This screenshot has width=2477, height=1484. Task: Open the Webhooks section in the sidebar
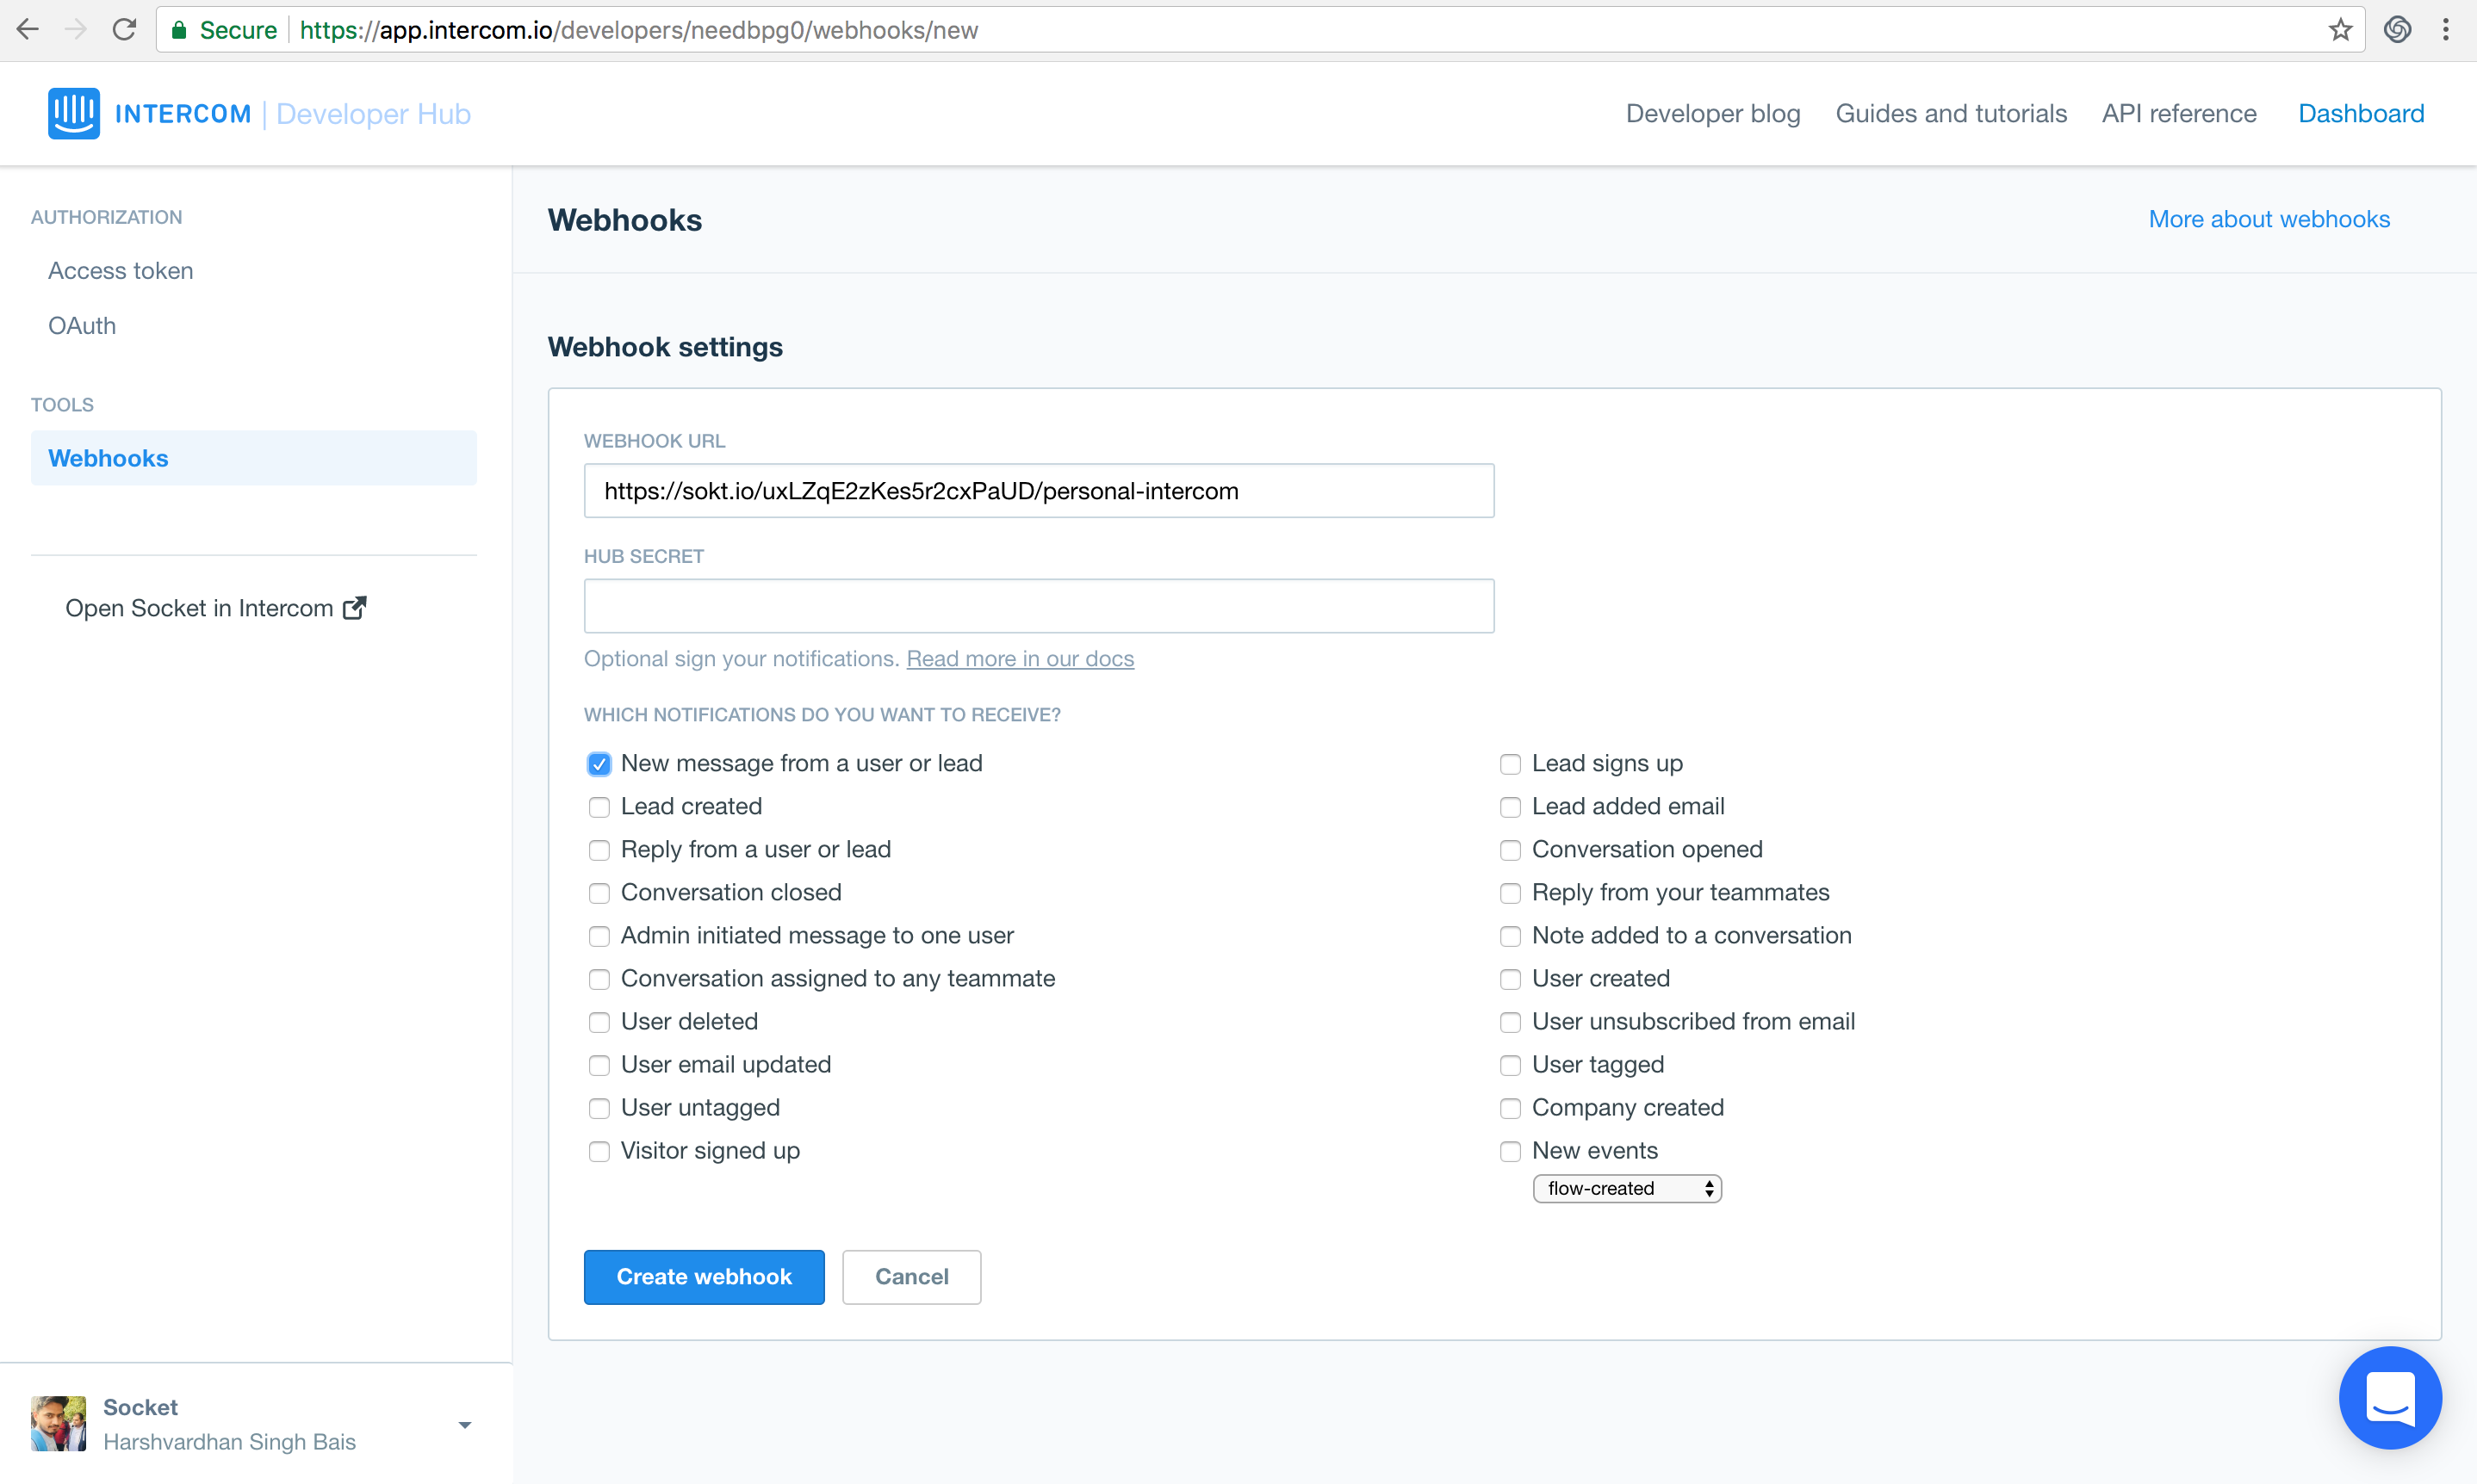tap(108, 458)
